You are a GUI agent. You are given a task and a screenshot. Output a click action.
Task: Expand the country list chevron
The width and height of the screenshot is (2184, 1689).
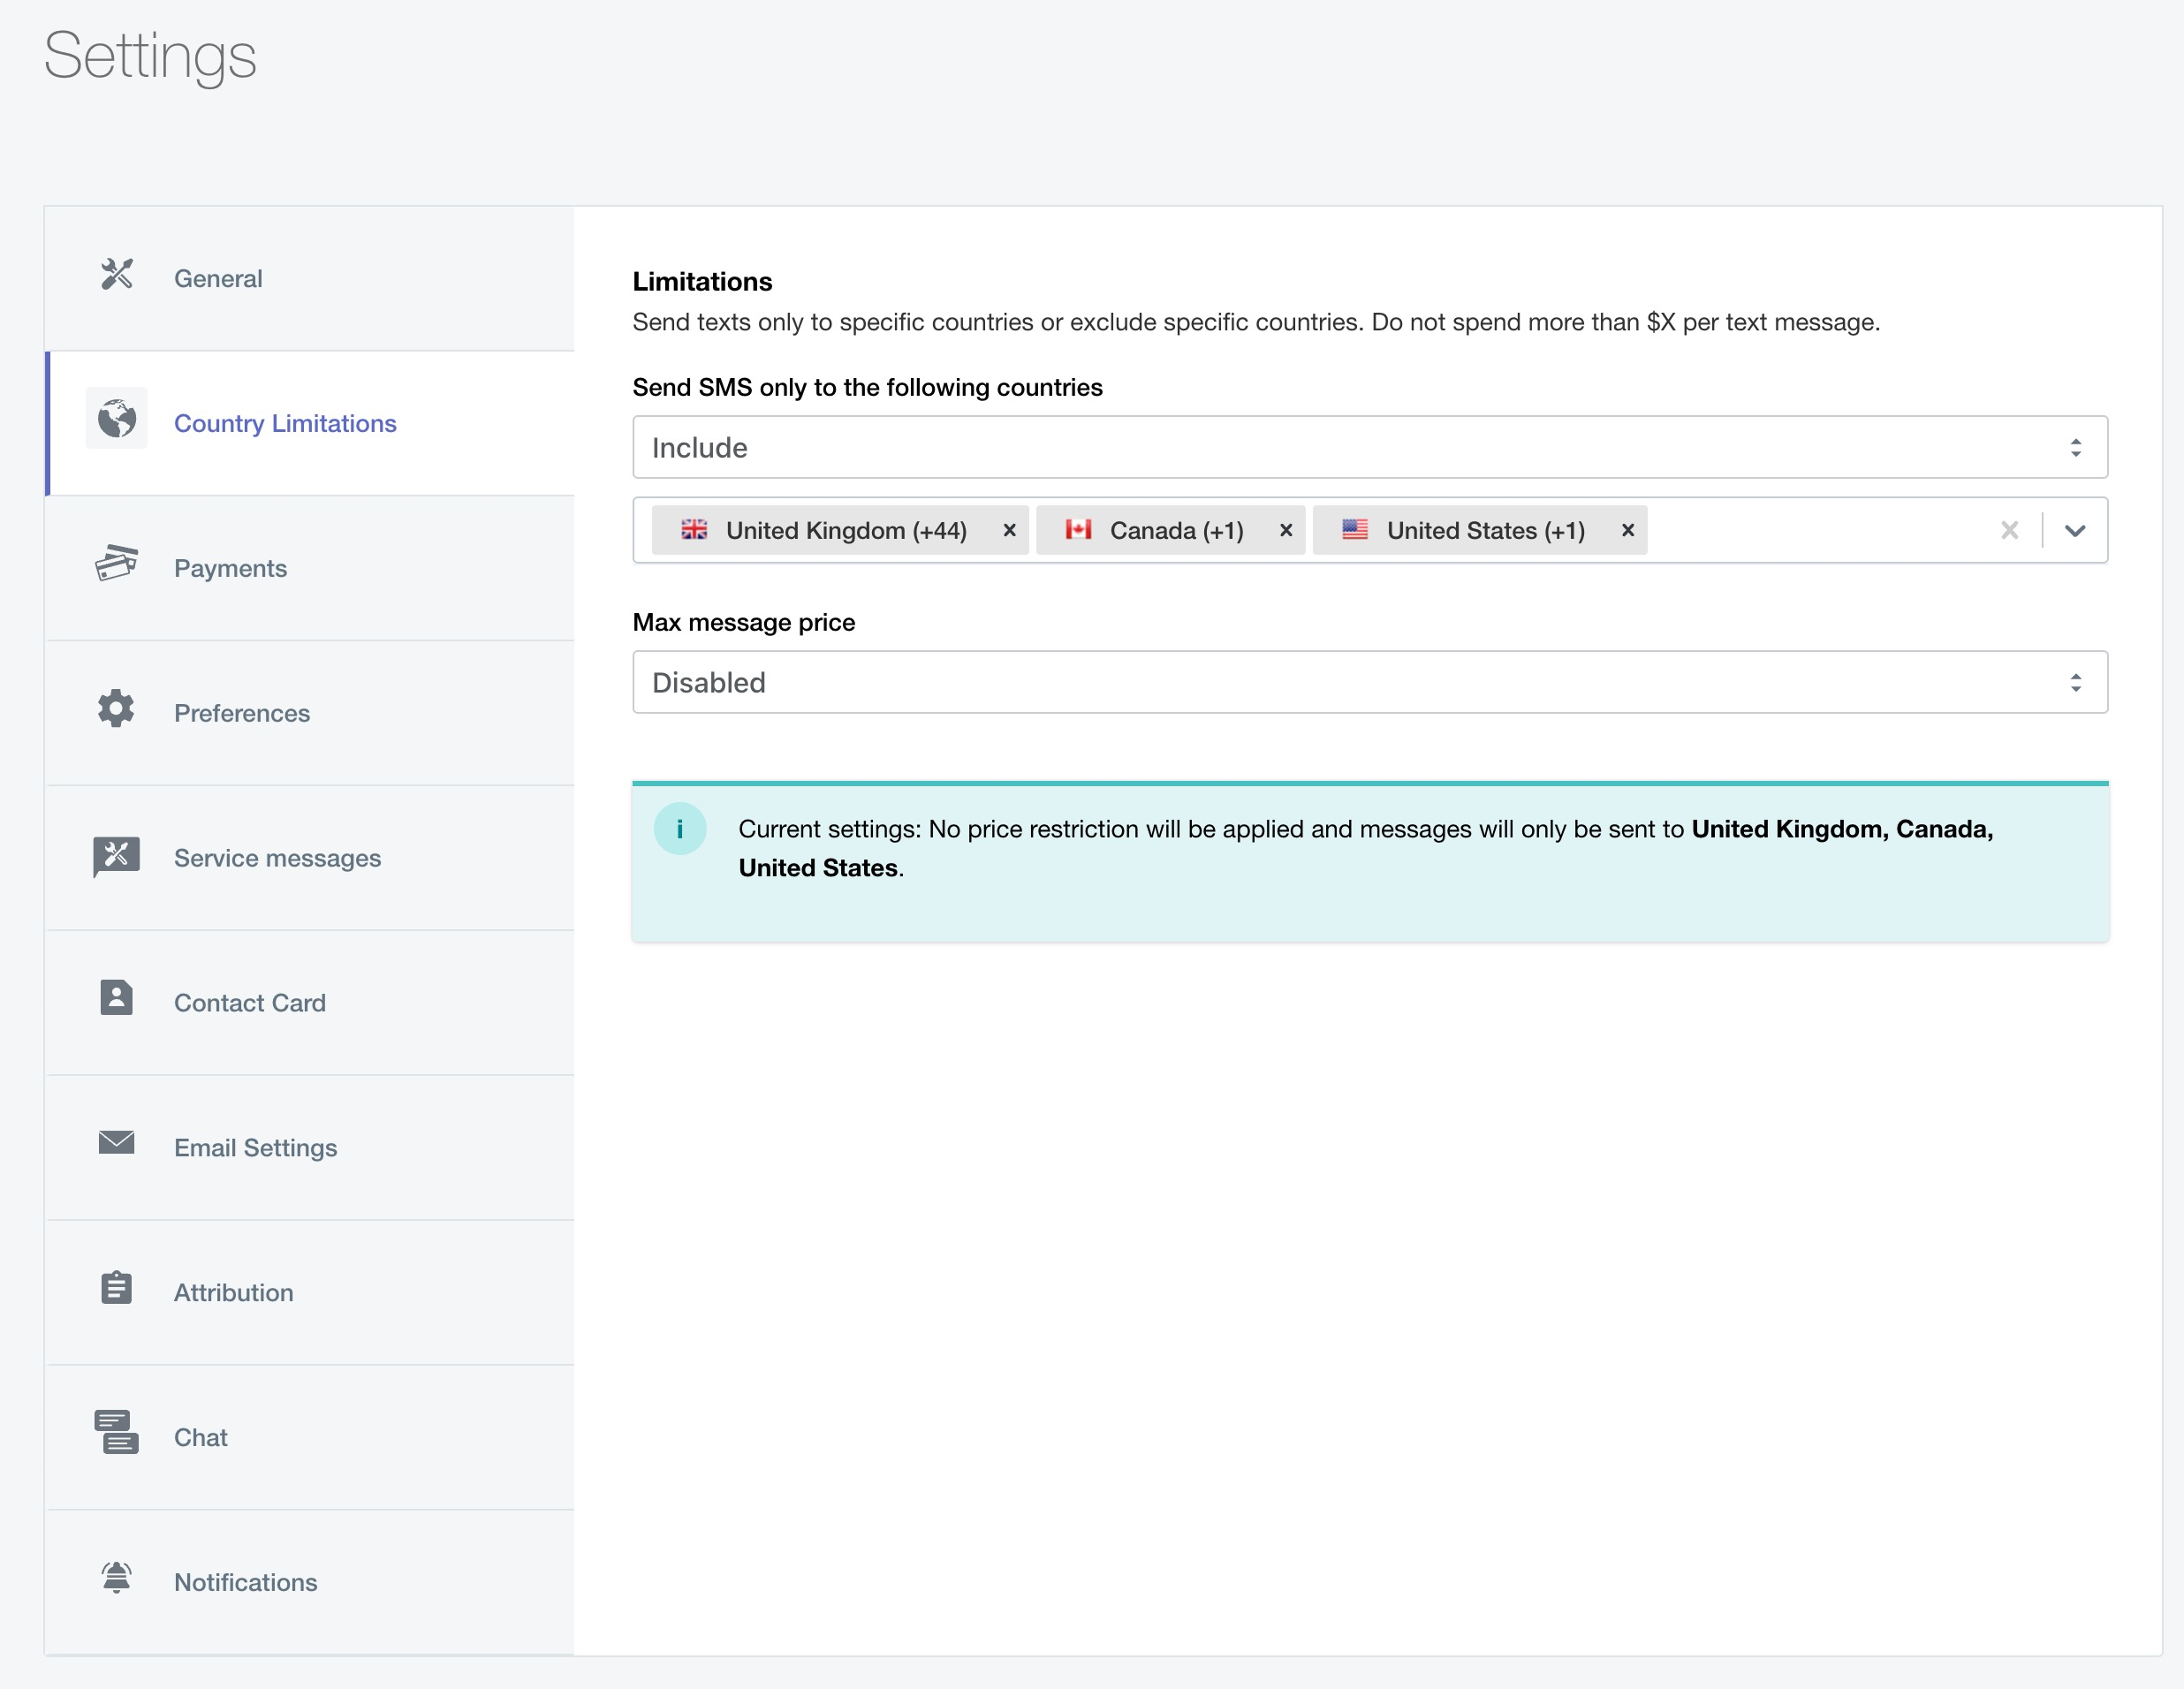(2074, 531)
